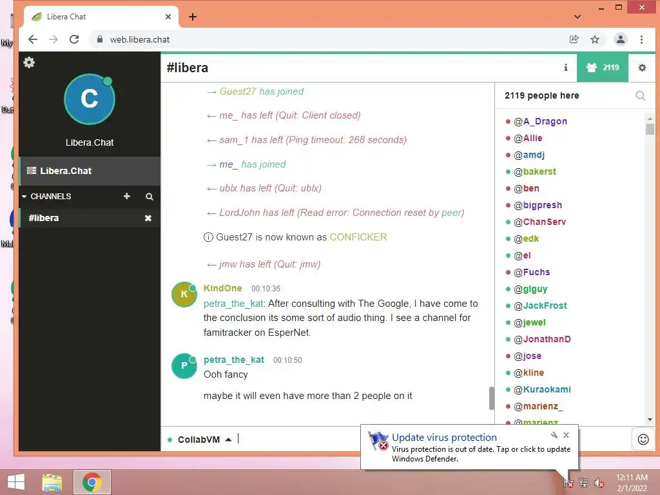The width and height of the screenshot is (660, 495).
Task: Open Kiwi settings gear in sidebar
Action: click(29, 63)
